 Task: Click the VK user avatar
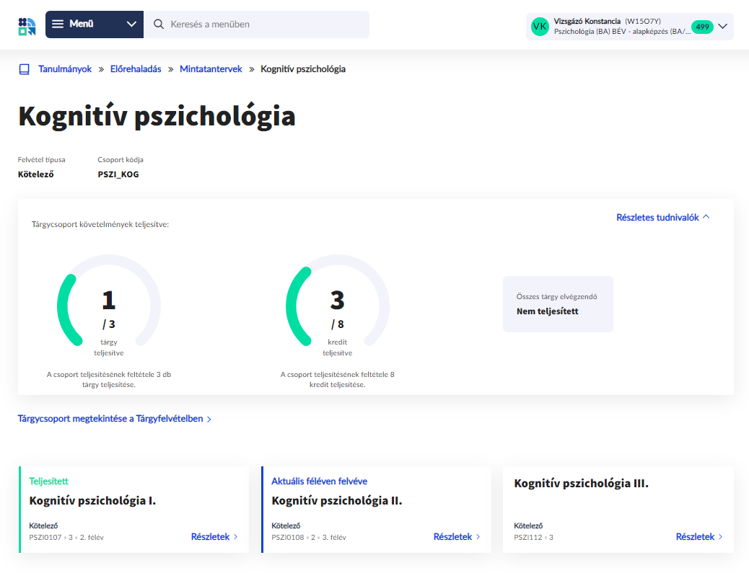[540, 27]
